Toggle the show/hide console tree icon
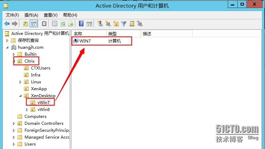Screen dimensions: 265x149 33,24
